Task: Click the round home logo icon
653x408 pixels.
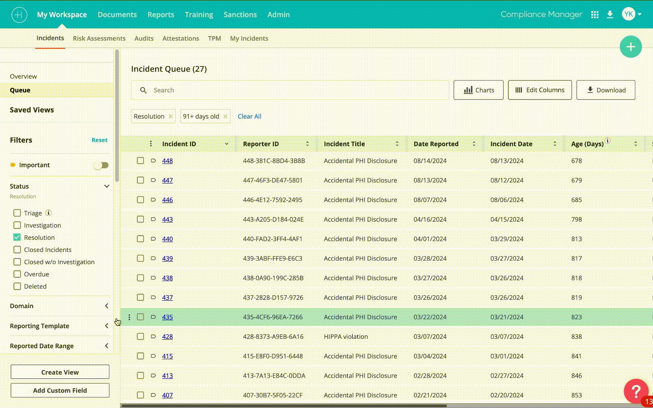Action: (x=19, y=15)
